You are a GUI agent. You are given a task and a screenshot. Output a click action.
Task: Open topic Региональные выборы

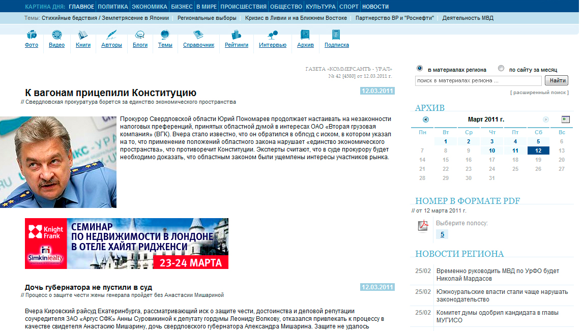pos(207,18)
